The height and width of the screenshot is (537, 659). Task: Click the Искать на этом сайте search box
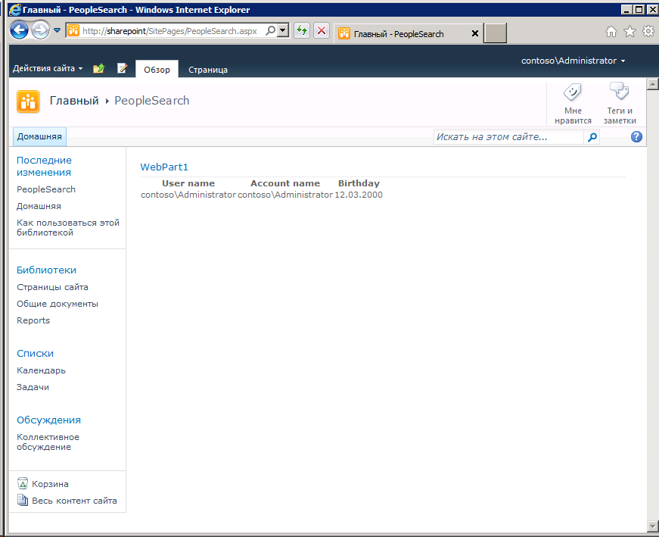(508, 137)
